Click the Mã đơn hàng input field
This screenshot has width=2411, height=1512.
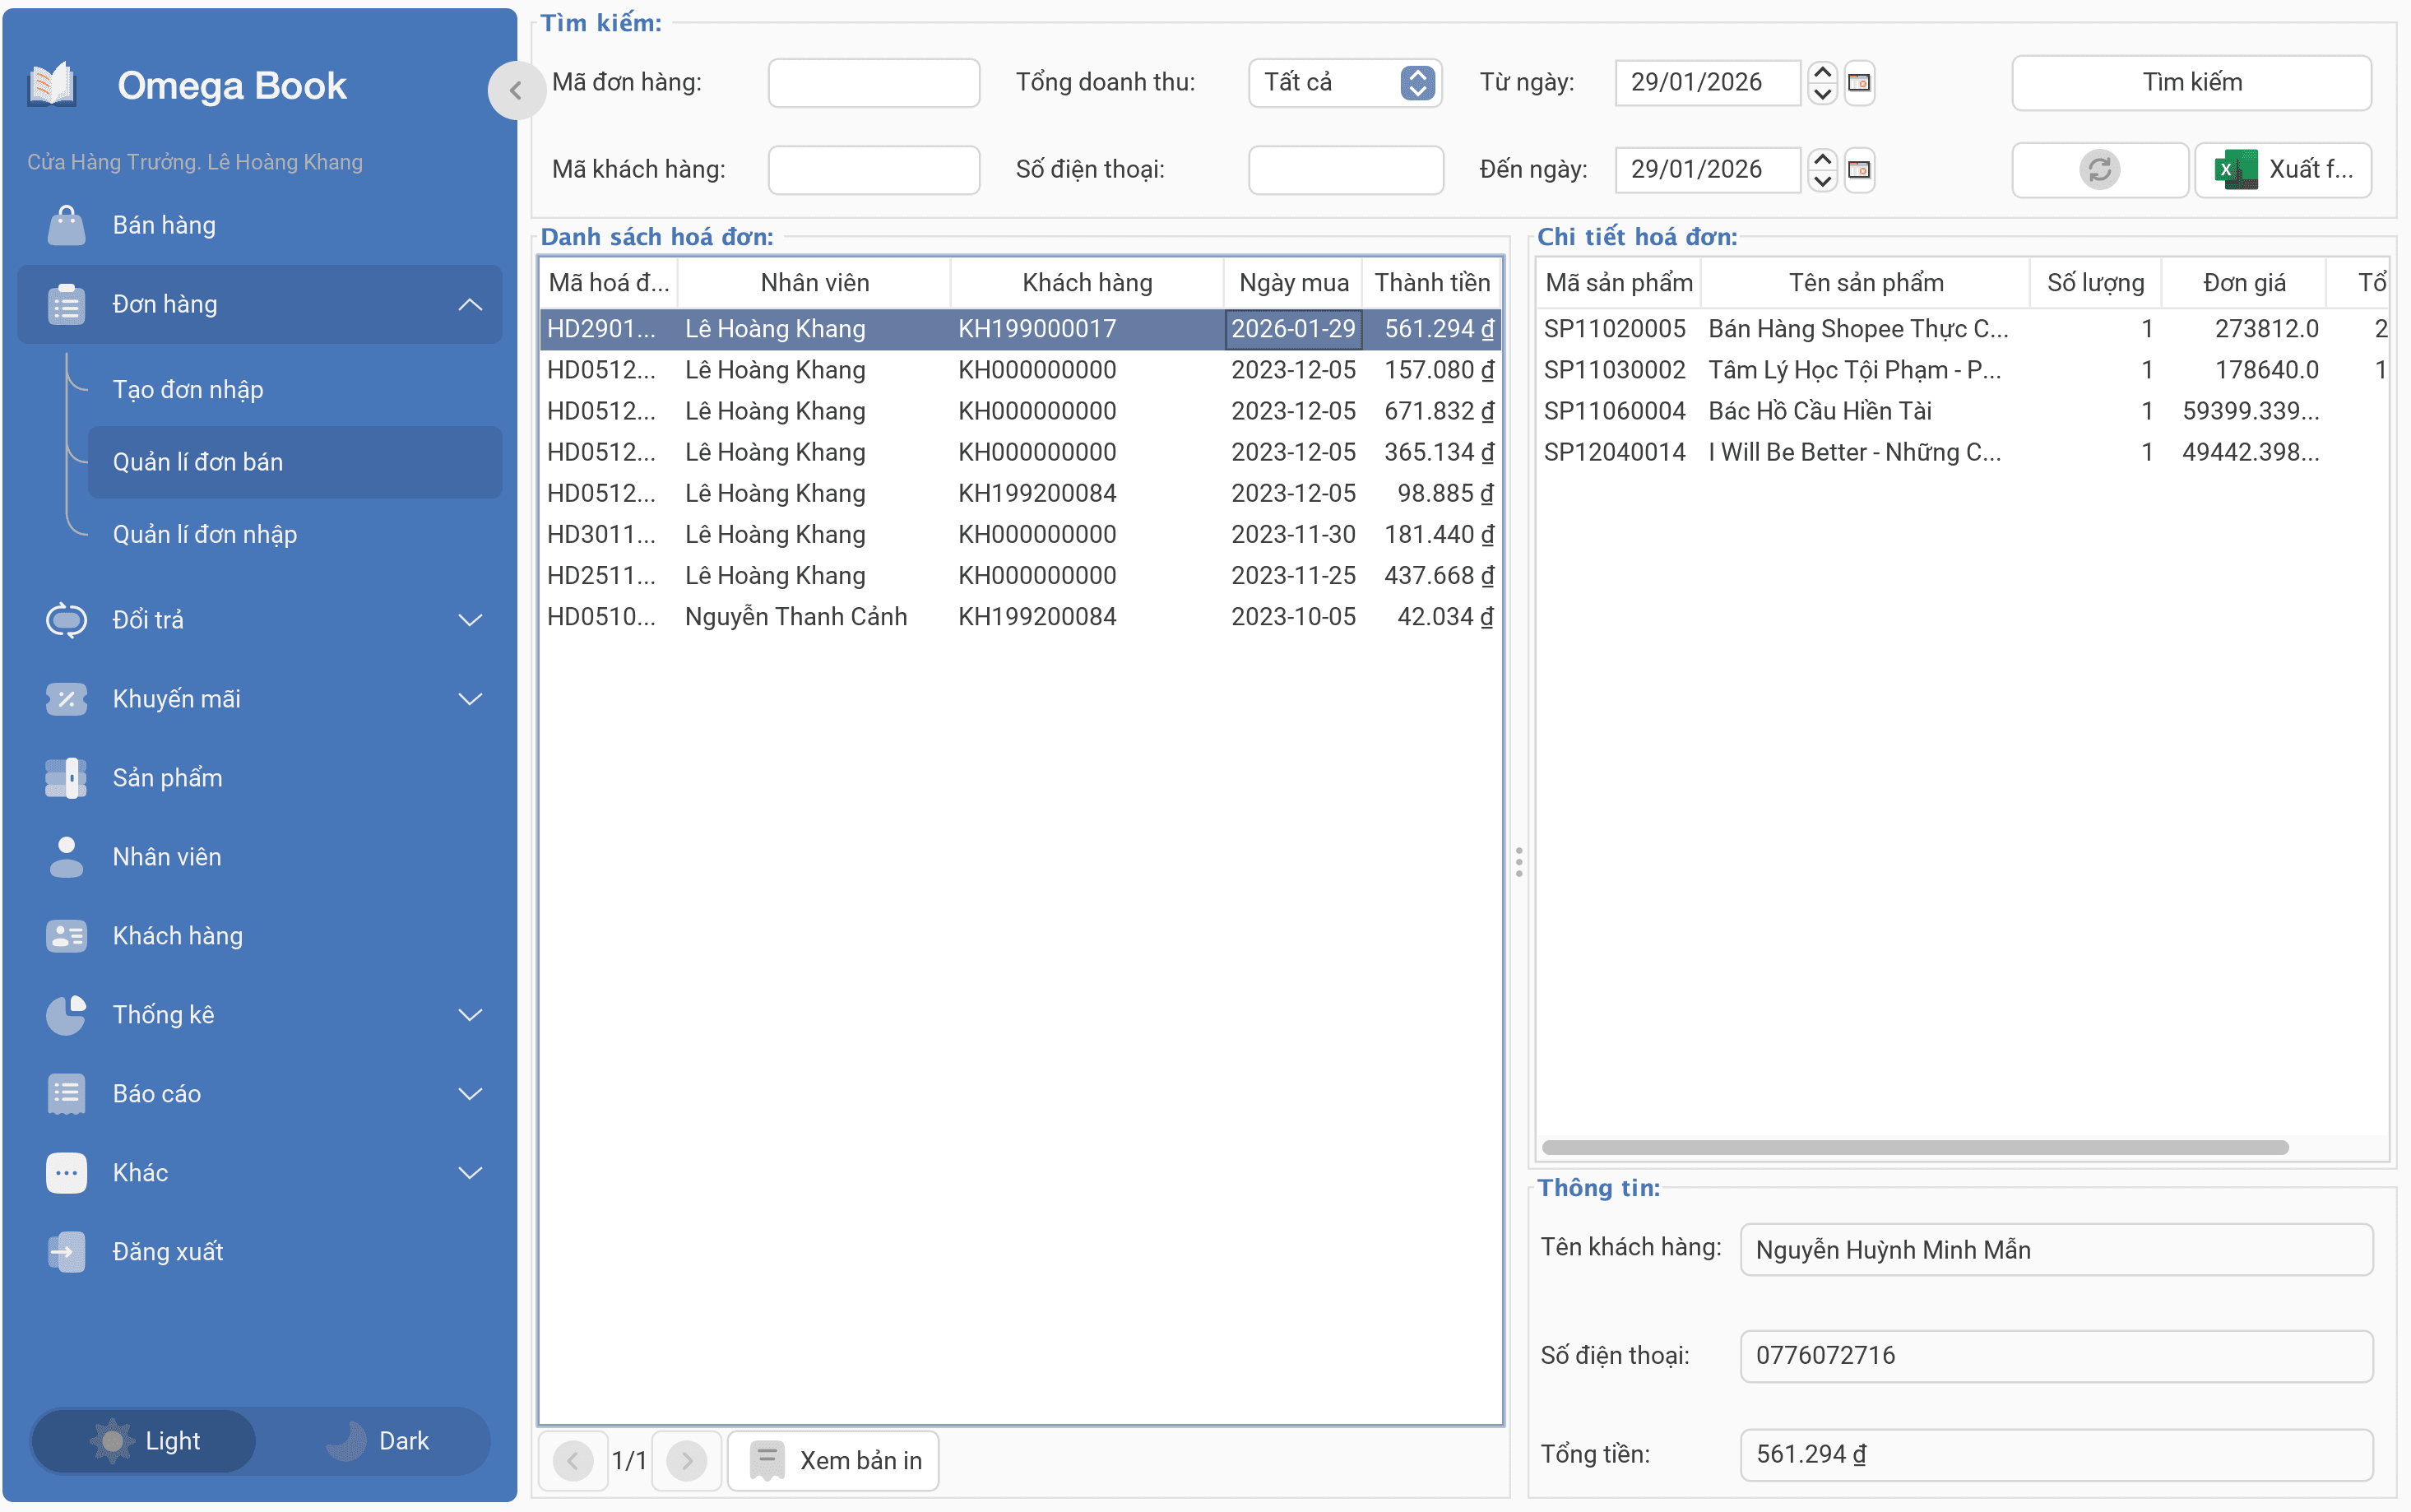[x=873, y=82]
